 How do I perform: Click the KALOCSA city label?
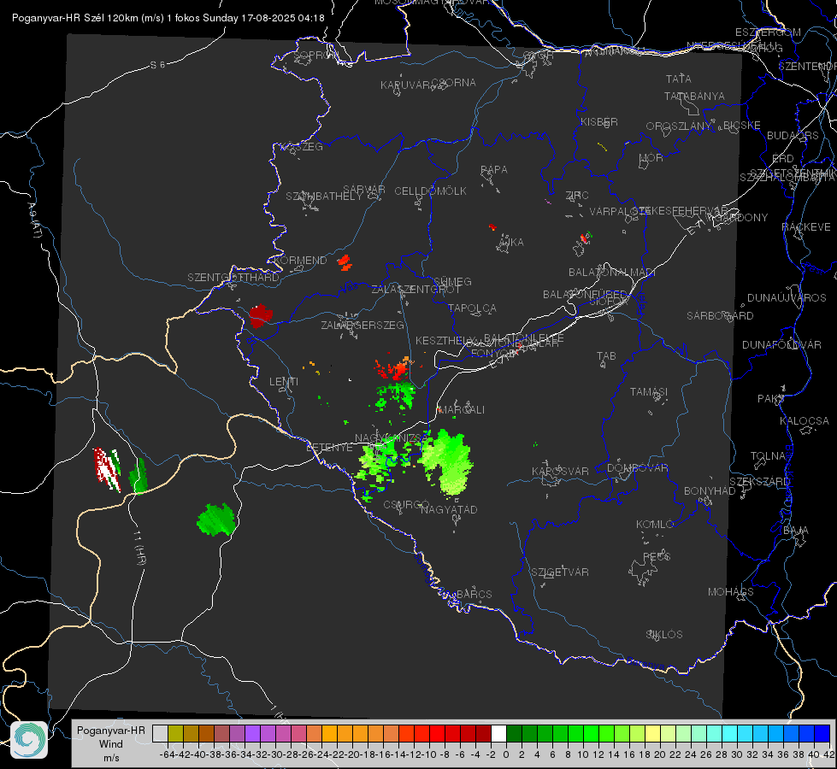(805, 420)
